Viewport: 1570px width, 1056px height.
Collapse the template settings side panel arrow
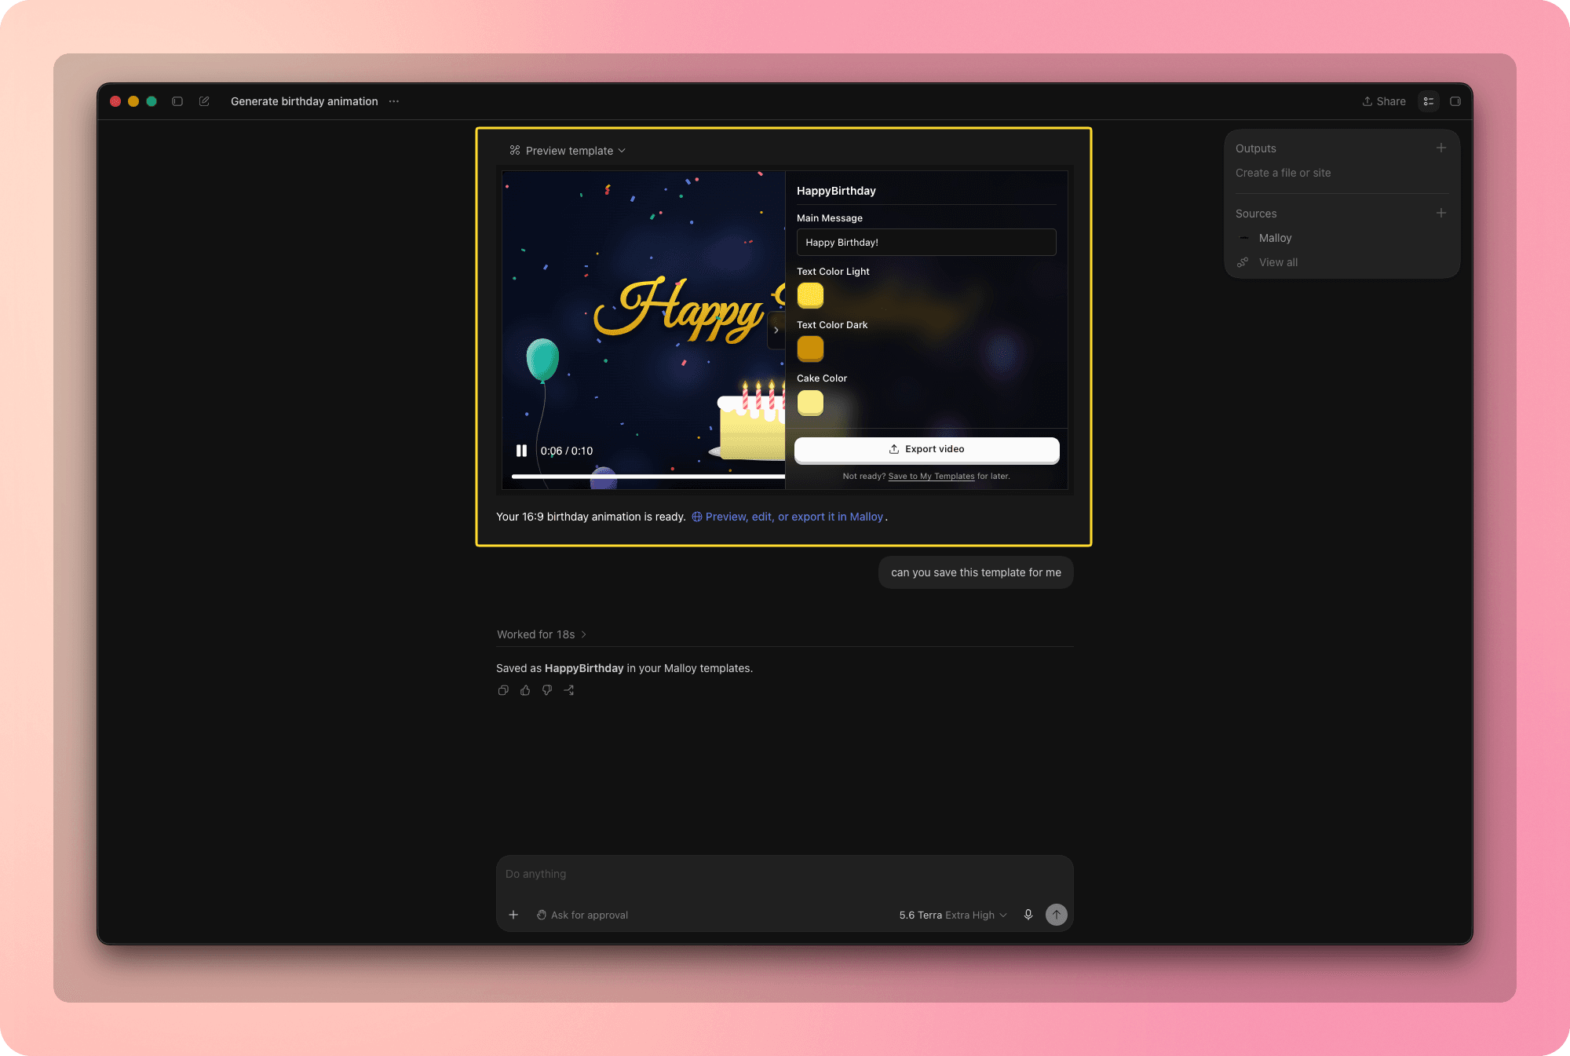coord(776,330)
